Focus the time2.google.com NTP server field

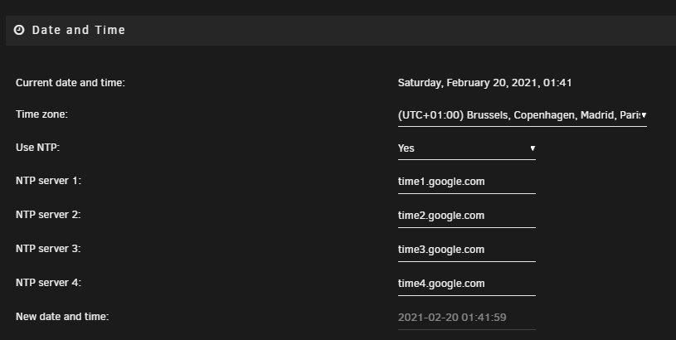[466, 216]
